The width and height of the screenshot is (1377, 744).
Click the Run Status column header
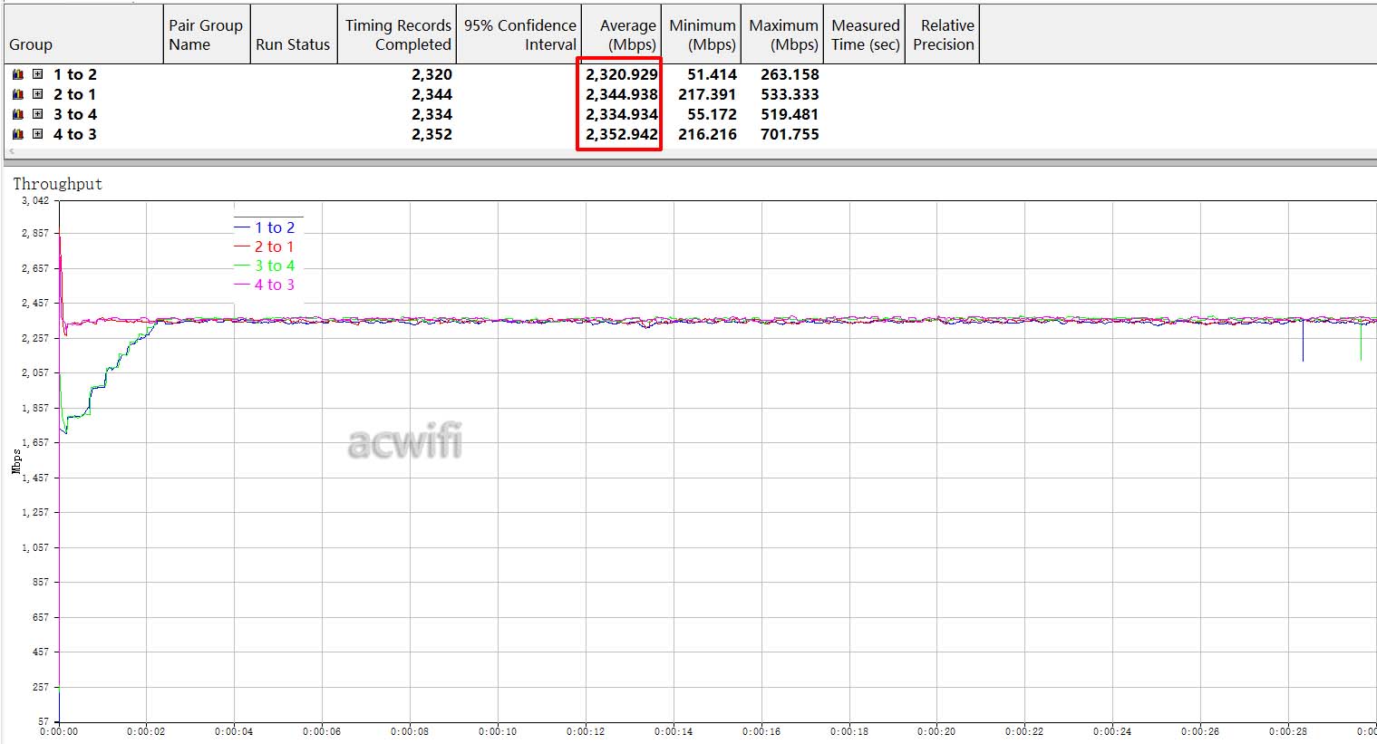pos(293,44)
